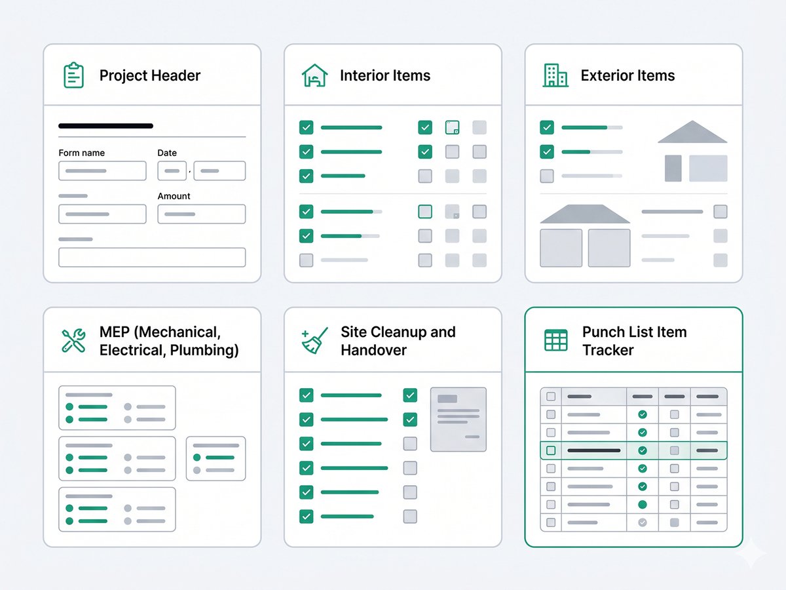Click the house icon beside Interior Items

coord(314,75)
